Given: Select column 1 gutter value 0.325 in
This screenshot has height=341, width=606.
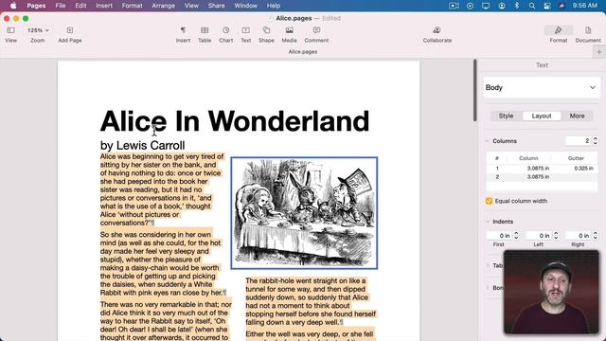Looking at the screenshot, I should pos(583,169).
